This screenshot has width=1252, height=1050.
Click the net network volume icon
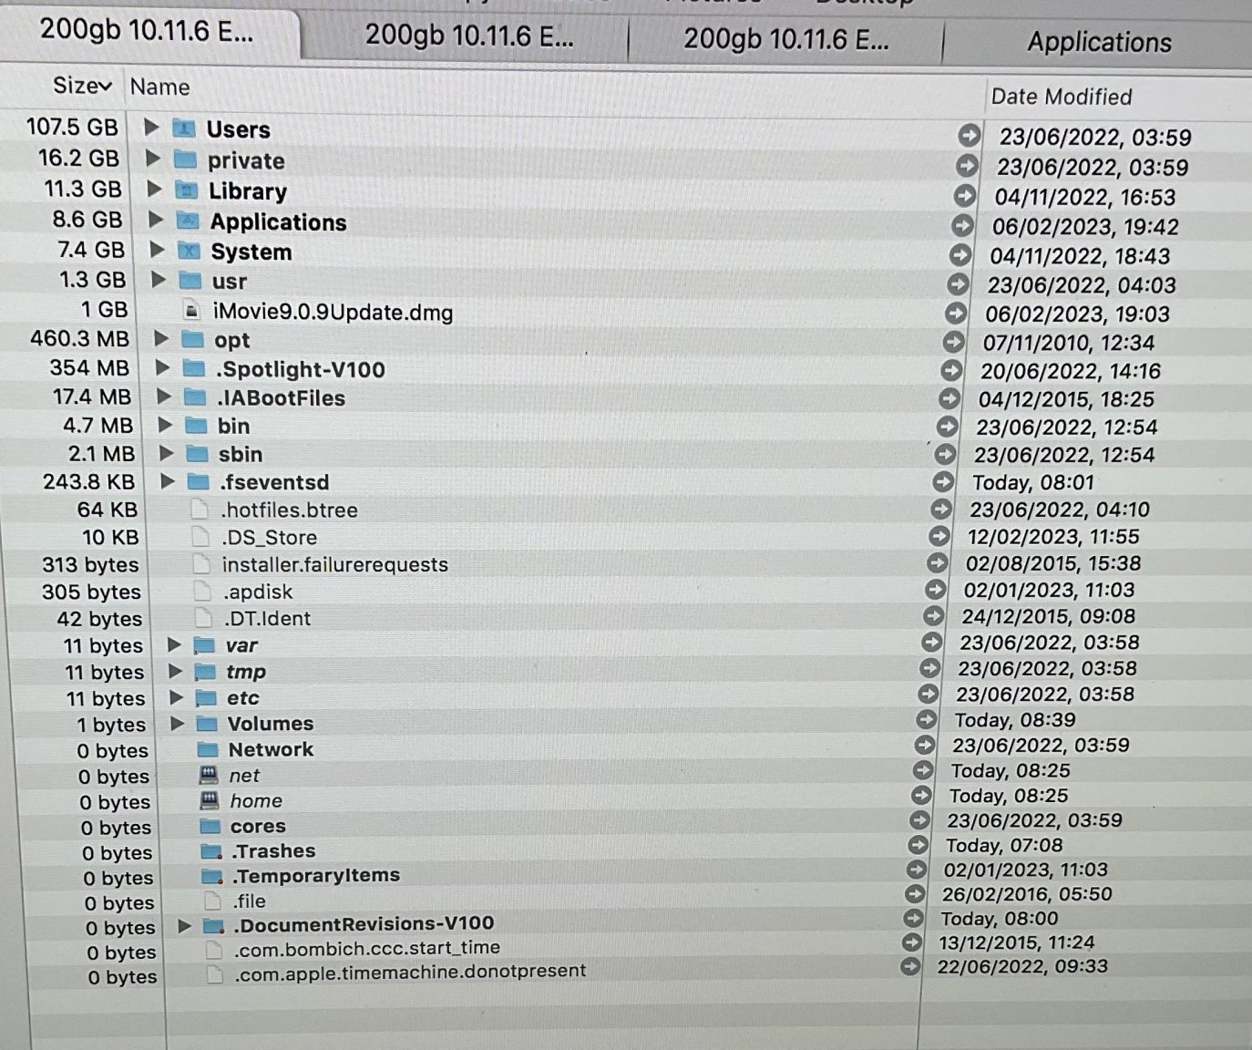[x=209, y=775]
